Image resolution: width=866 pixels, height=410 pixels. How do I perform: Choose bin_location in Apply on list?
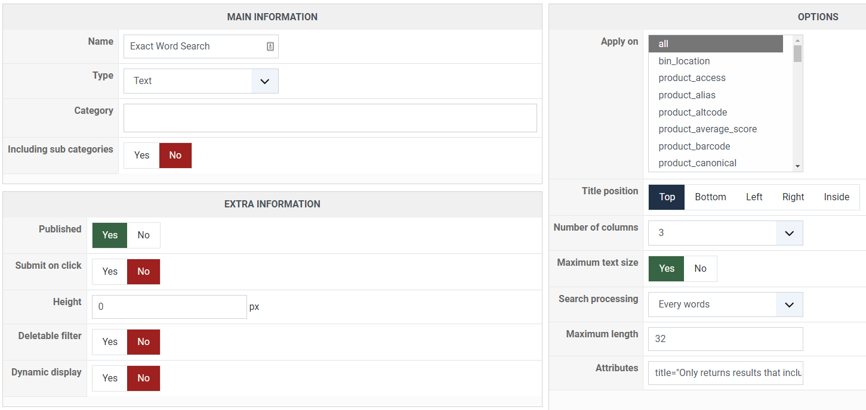[684, 61]
